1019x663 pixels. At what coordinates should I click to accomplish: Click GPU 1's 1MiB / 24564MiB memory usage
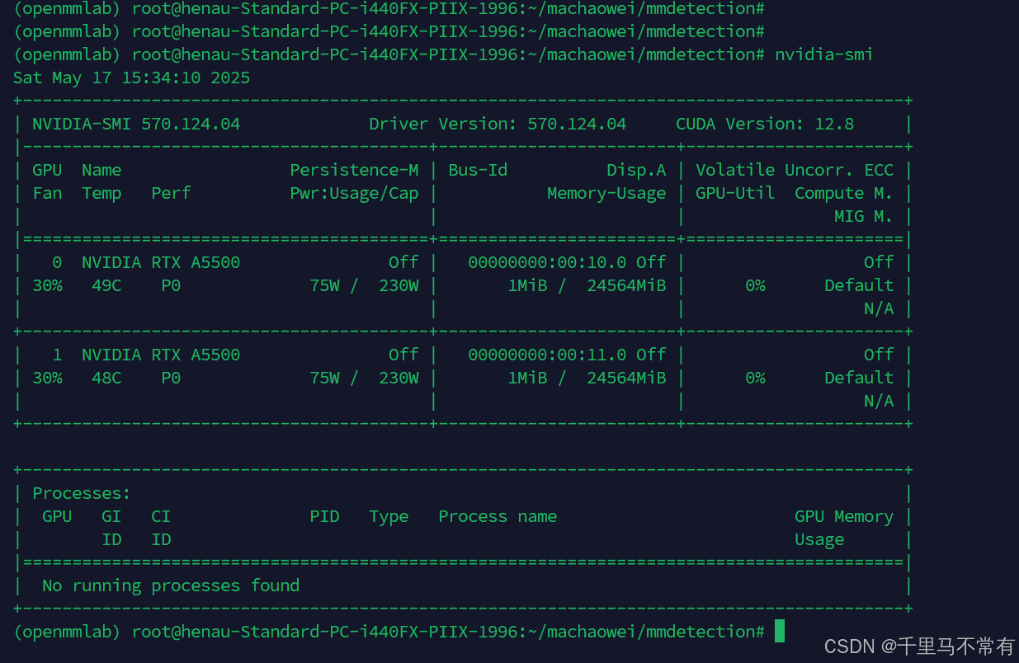(x=587, y=378)
